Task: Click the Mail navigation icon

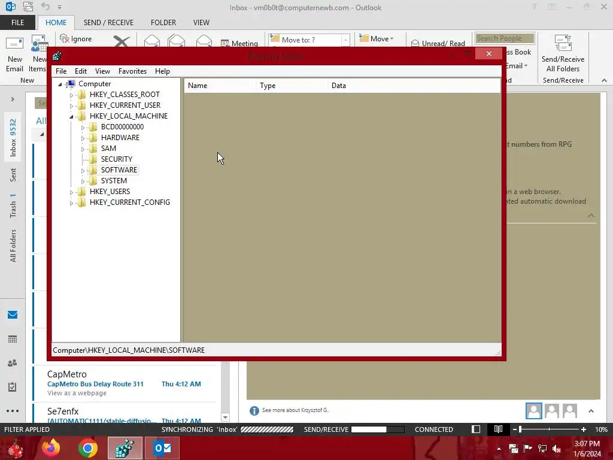Action: [13, 315]
